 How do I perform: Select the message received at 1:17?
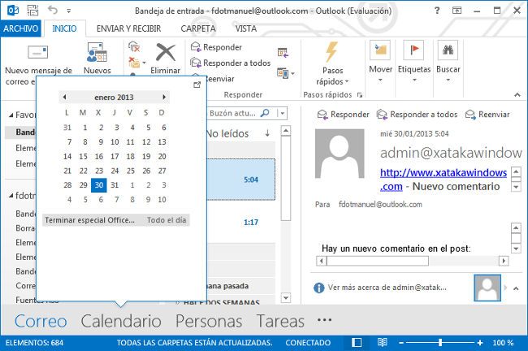click(x=240, y=223)
